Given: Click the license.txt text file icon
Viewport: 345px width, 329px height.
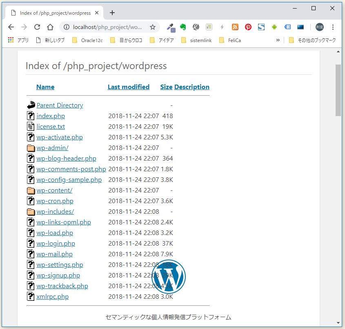Looking at the screenshot, I should 31,126.
